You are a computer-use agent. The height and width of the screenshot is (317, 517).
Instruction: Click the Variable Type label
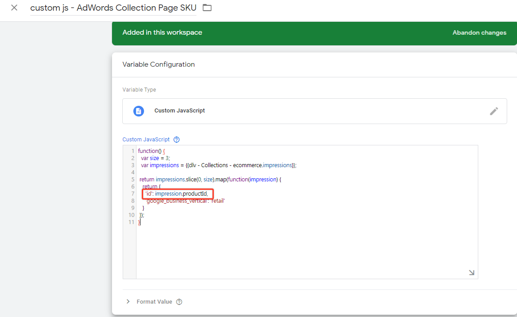[139, 90]
